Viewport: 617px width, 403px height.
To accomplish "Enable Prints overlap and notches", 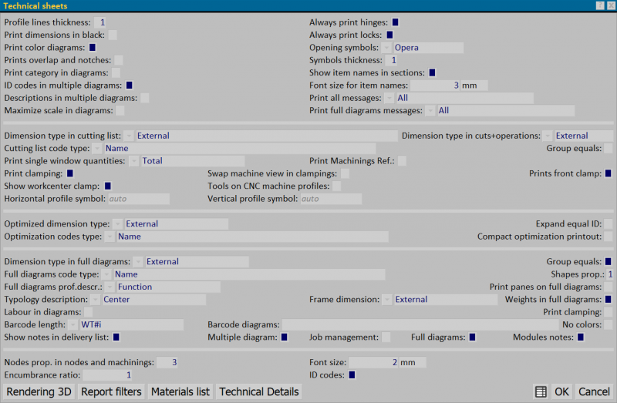I will coord(119,60).
